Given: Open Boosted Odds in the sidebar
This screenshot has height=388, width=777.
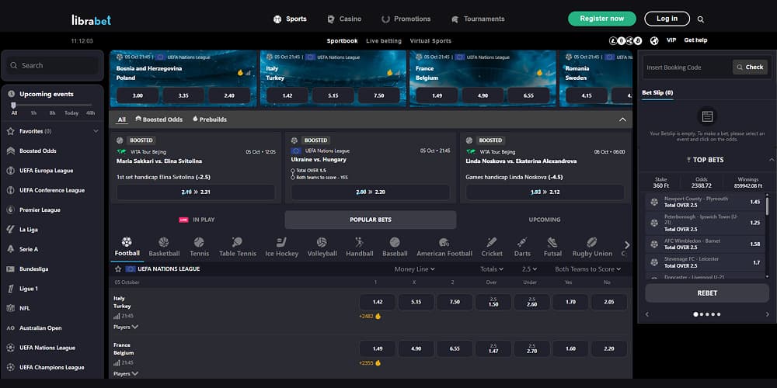Looking at the screenshot, I should [37, 151].
